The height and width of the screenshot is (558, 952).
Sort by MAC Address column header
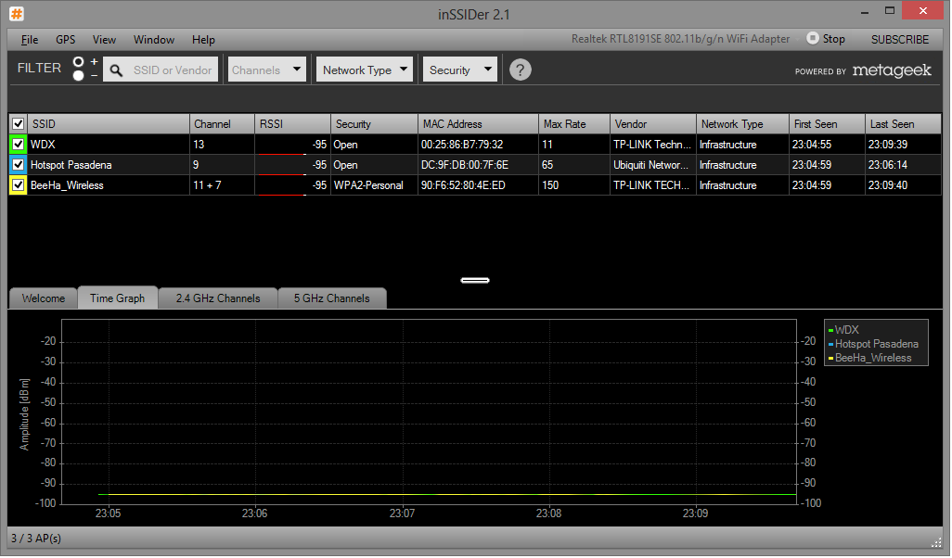point(479,123)
